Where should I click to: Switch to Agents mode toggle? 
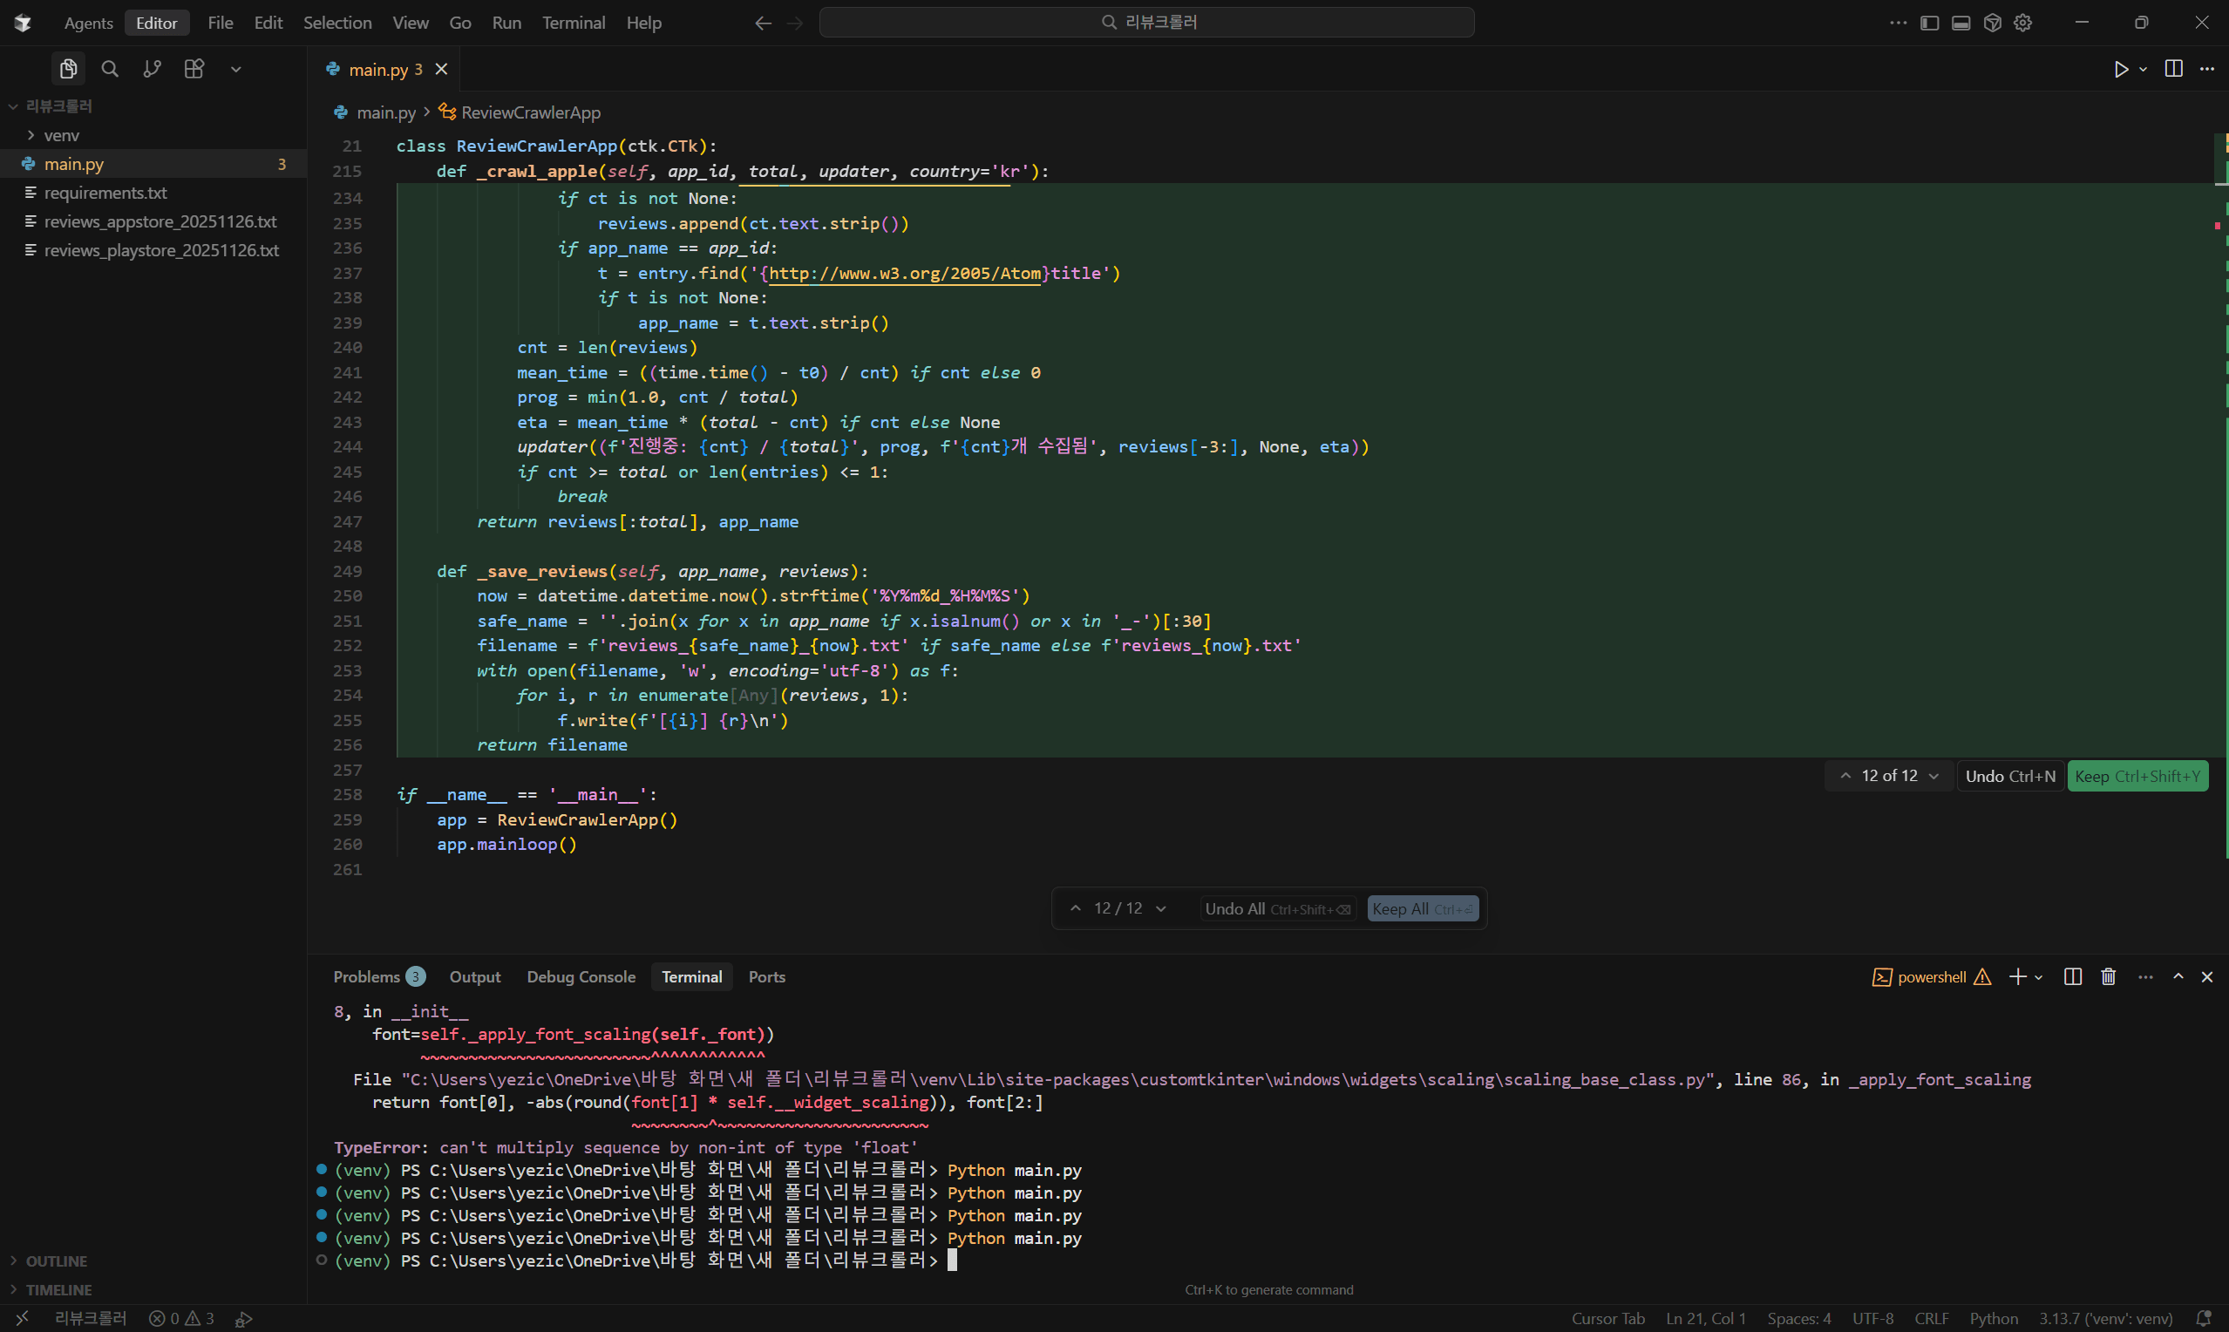(88, 23)
